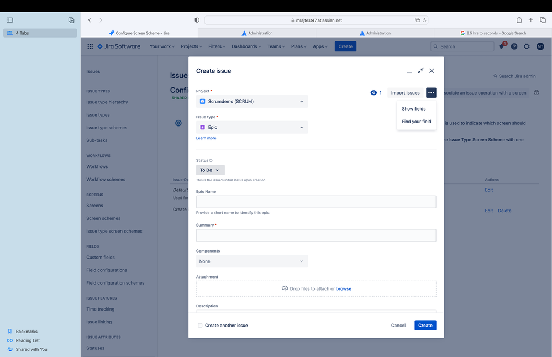The height and width of the screenshot is (357, 552).
Task: Click Cancel in Create issue dialog
Action: tap(398, 326)
